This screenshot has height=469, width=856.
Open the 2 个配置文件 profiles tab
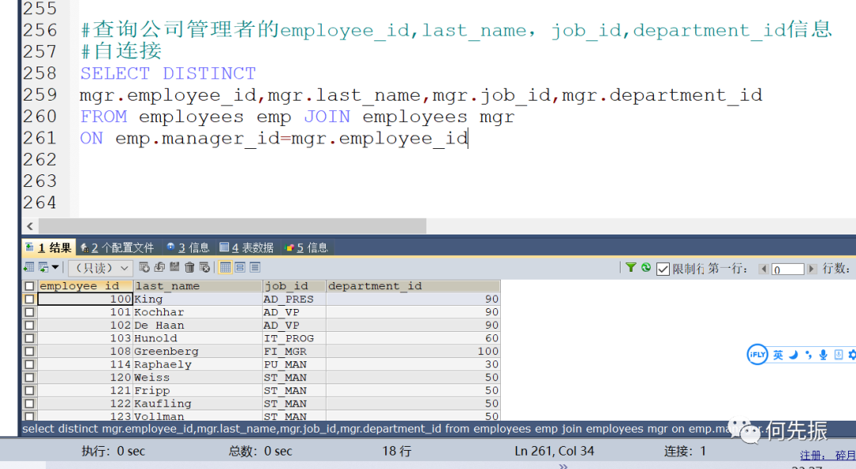click(117, 248)
